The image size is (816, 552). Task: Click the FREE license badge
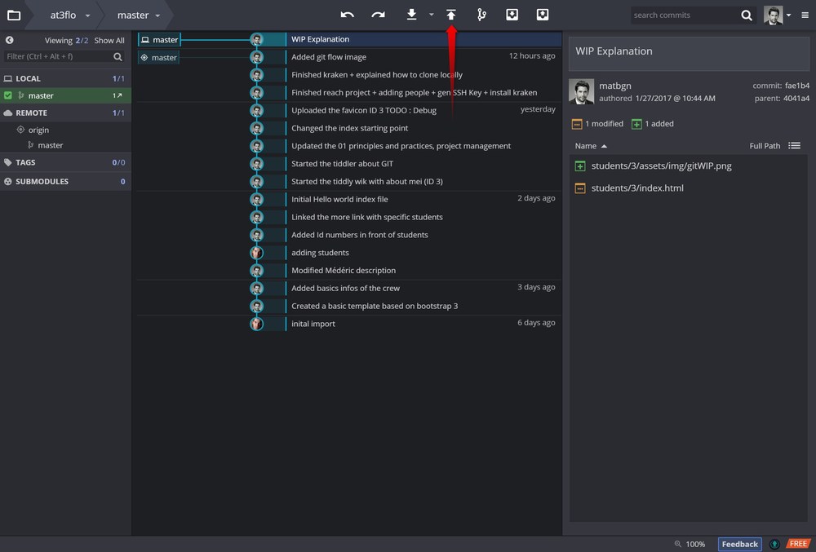point(798,544)
